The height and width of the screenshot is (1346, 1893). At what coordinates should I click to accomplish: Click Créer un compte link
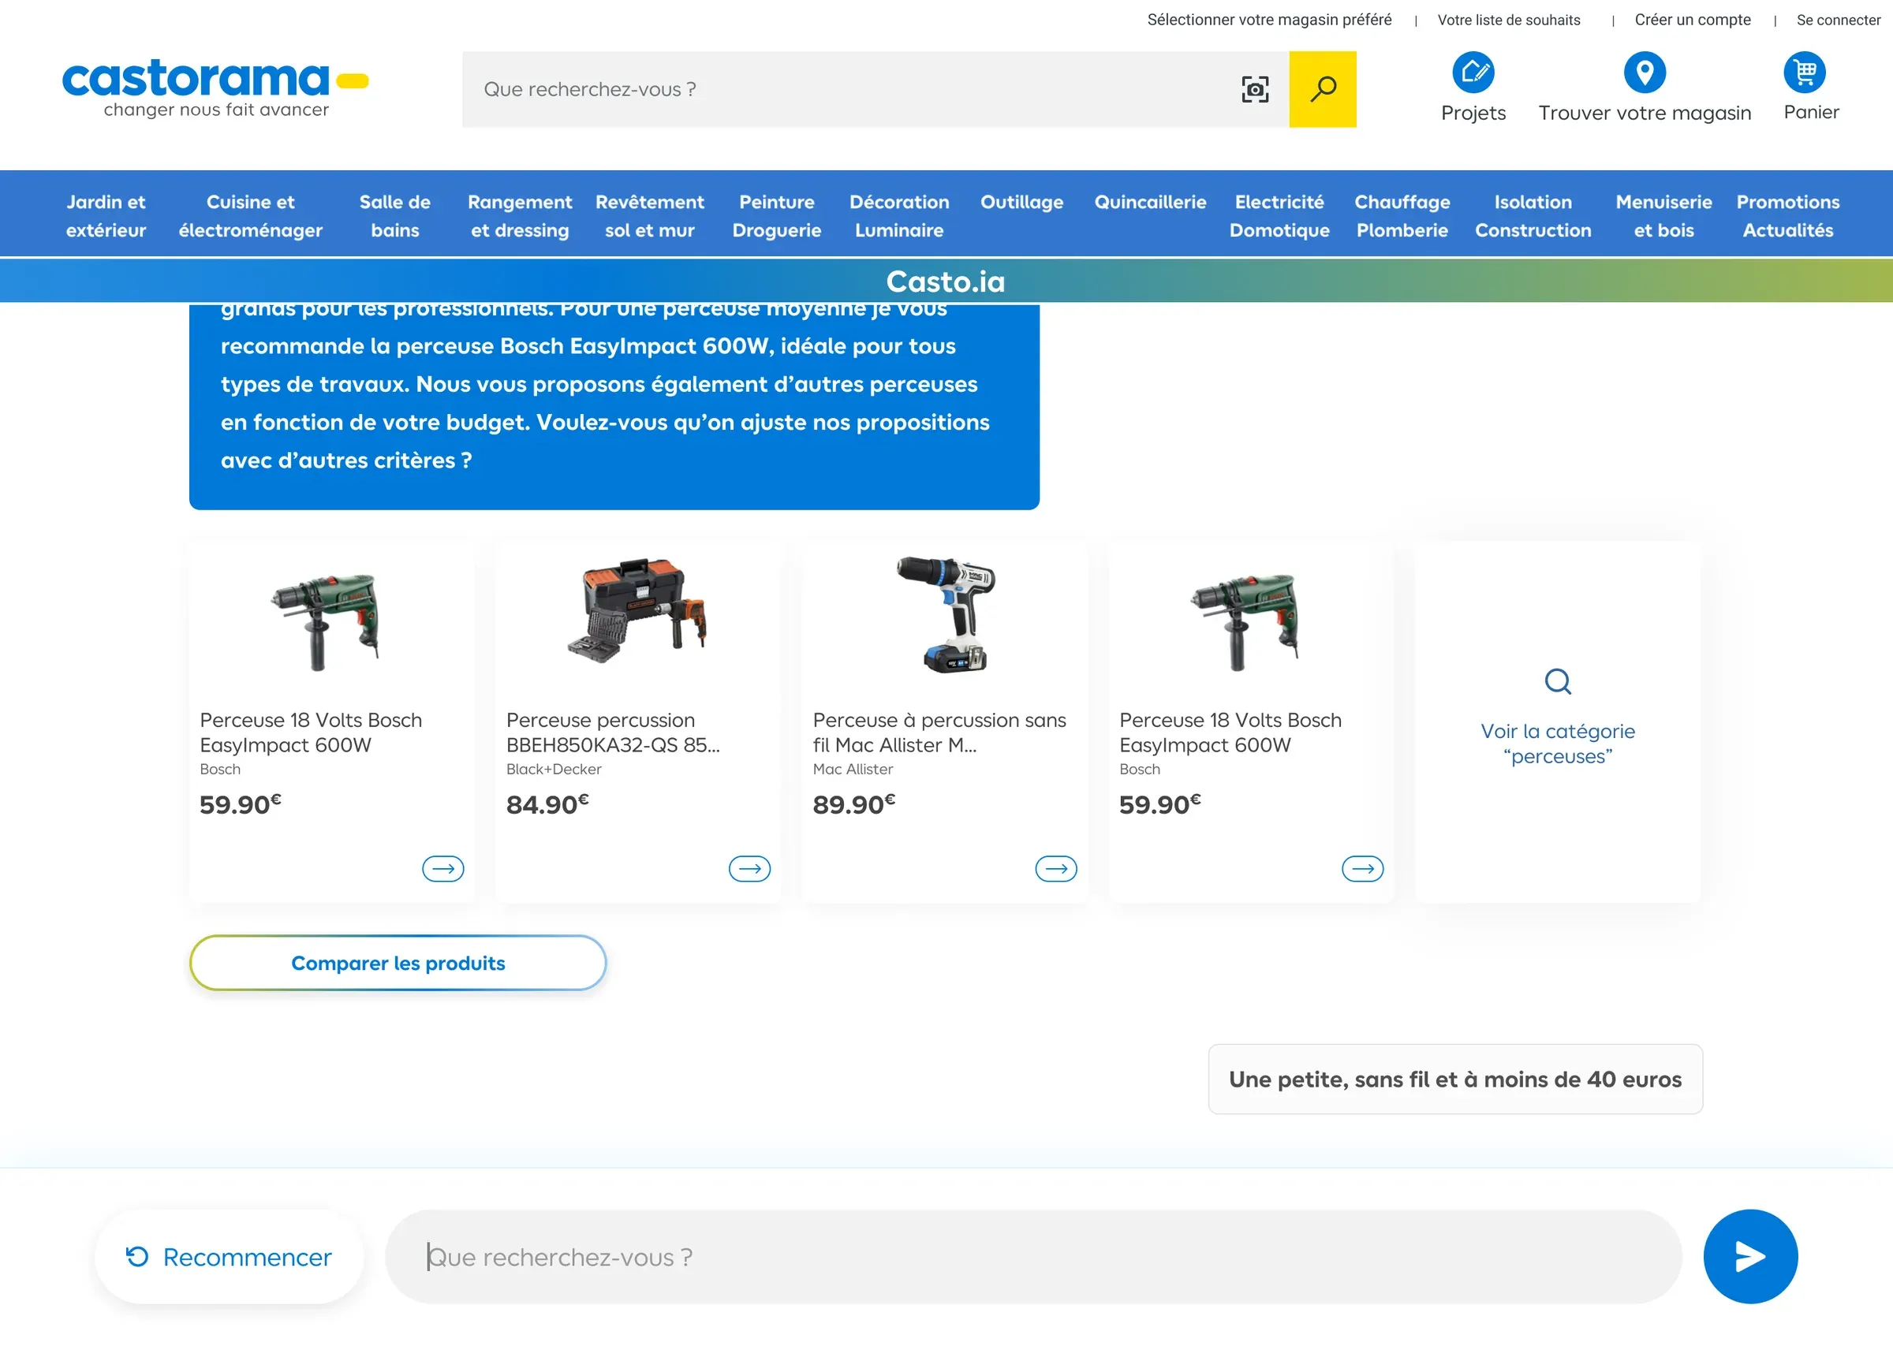tap(1693, 19)
